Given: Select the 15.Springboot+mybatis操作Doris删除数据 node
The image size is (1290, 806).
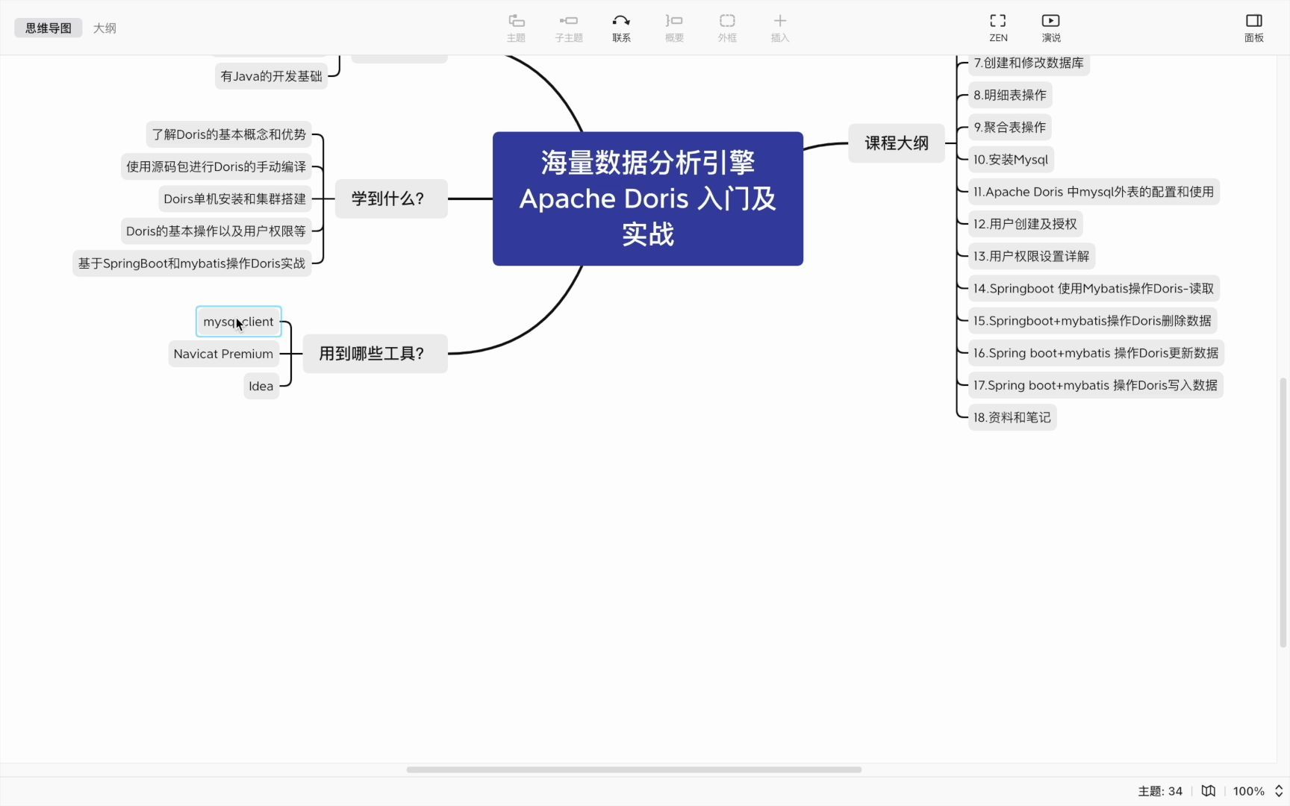Looking at the screenshot, I should click(1092, 320).
